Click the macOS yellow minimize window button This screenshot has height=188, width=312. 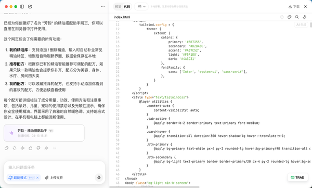(x=11, y=7)
